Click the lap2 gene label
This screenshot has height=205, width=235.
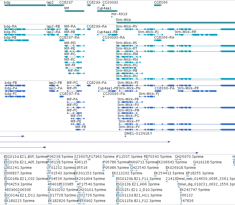50,2
